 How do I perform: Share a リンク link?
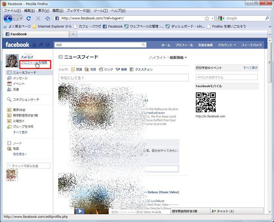106,69
